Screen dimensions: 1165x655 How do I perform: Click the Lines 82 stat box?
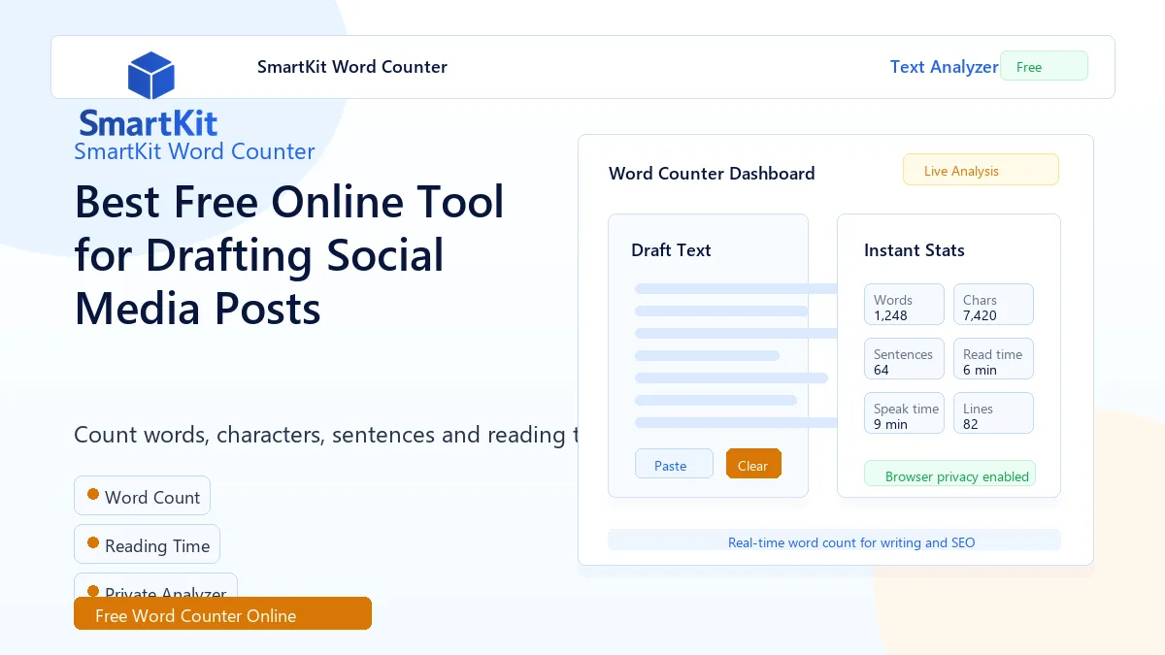pos(993,412)
